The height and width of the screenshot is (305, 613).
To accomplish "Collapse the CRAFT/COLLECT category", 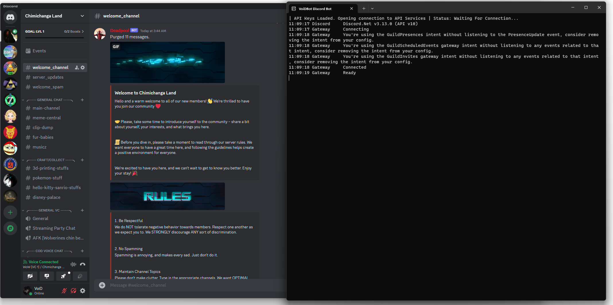I will coord(48,160).
